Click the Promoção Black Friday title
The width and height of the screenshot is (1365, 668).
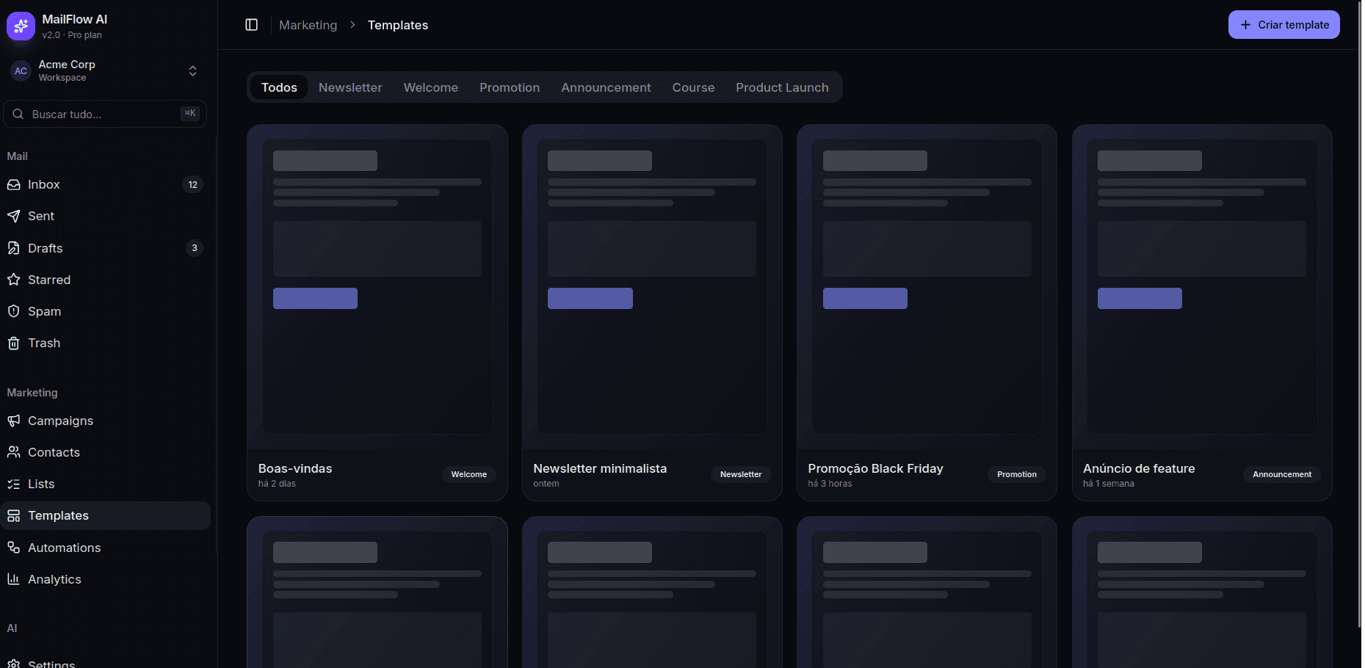point(875,468)
